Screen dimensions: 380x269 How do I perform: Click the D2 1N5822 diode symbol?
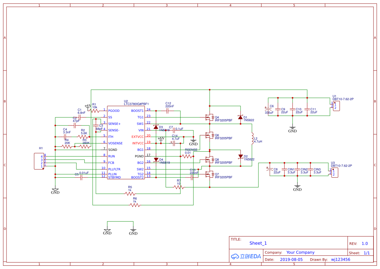[241, 156]
